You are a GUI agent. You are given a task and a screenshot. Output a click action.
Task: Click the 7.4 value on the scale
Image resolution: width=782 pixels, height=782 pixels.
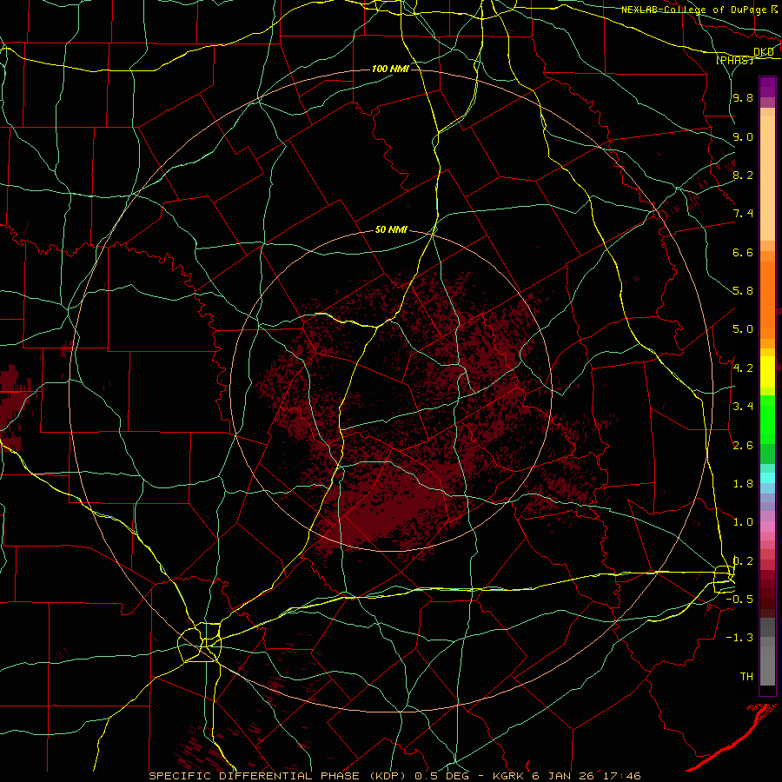coord(743,214)
